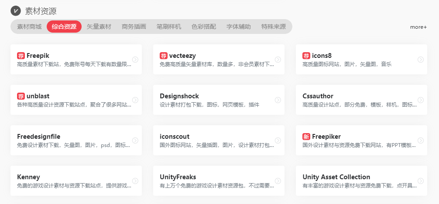Screen dimensions: 439x204
Task: Click the red 荐 badge beside vecteezy
Action: click(164, 56)
